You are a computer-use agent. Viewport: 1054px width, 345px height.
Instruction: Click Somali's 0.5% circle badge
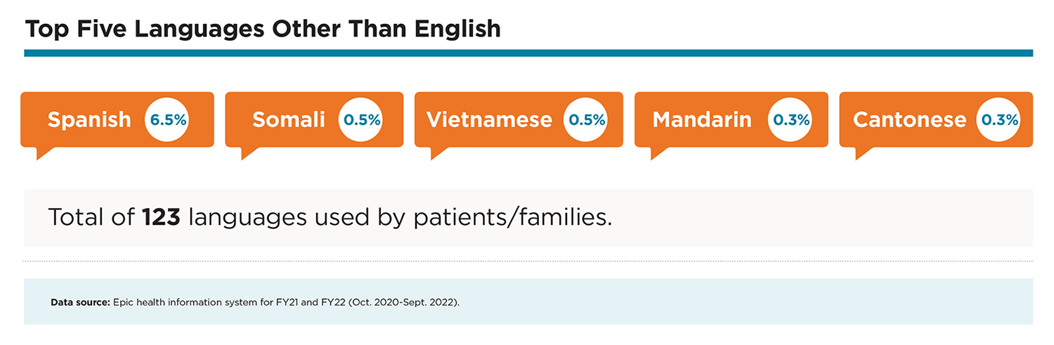tap(362, 119)
